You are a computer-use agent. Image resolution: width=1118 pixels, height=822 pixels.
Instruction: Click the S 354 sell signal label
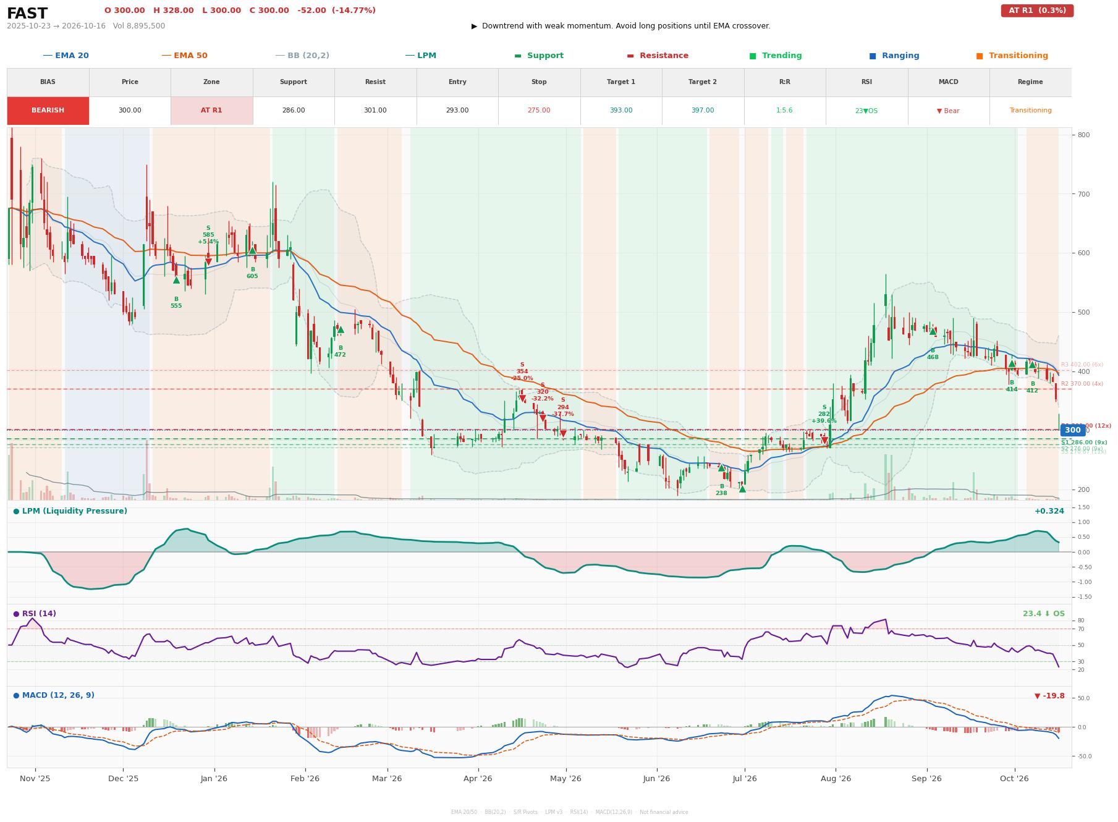(x=522, y=371)
